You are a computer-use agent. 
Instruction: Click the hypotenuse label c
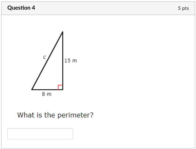(45, 57)
